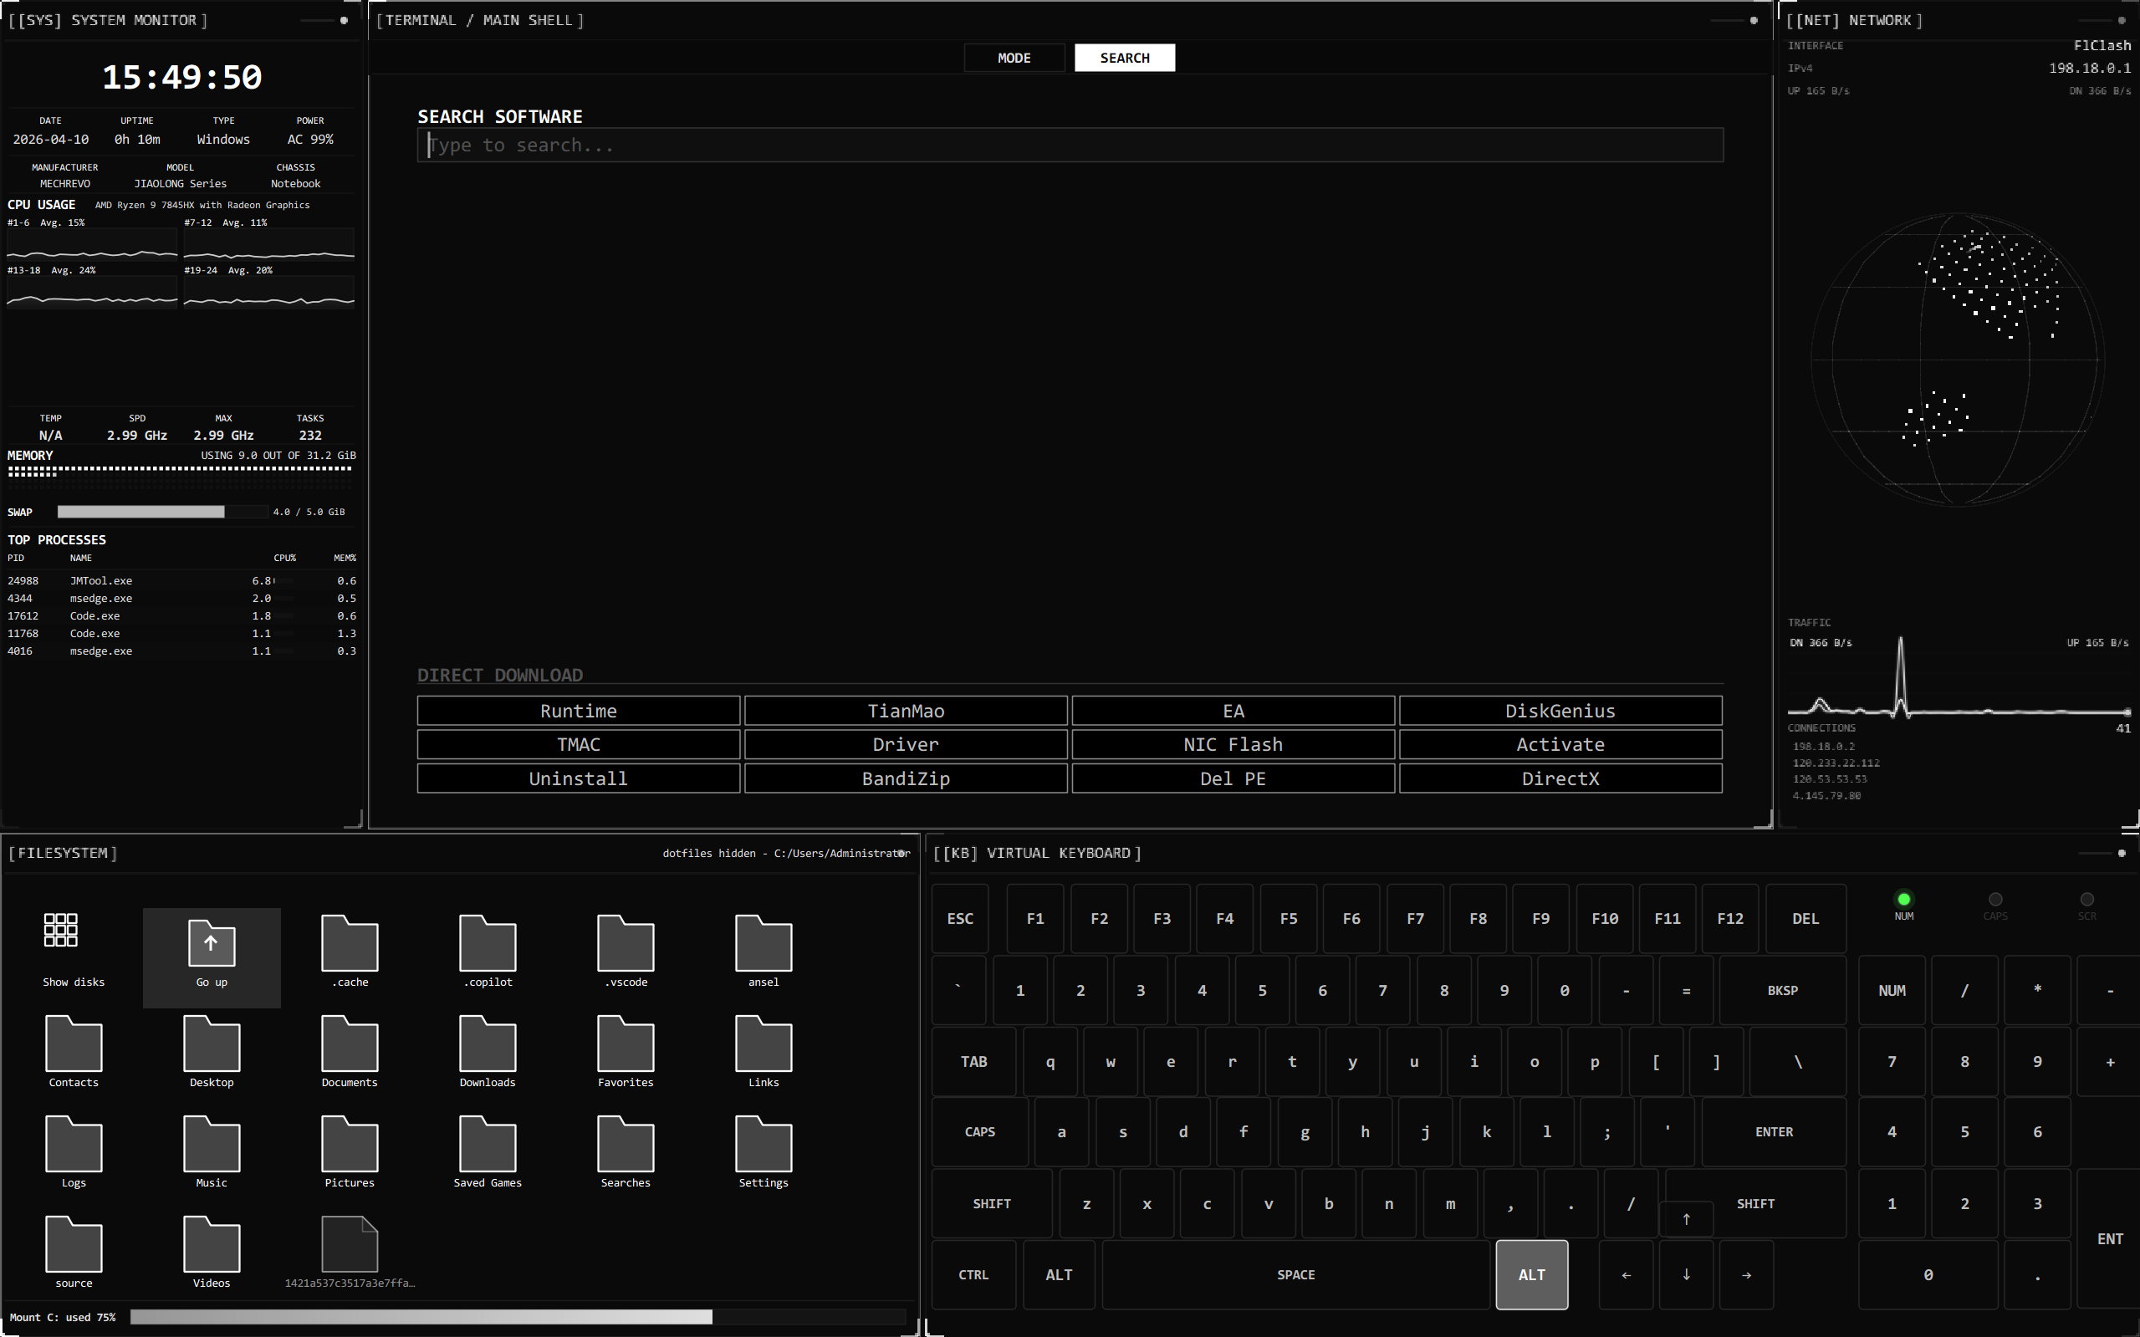Select the SEARCH tab
This screenshot has height=1337, width=2140.
tap(1124, 59)
